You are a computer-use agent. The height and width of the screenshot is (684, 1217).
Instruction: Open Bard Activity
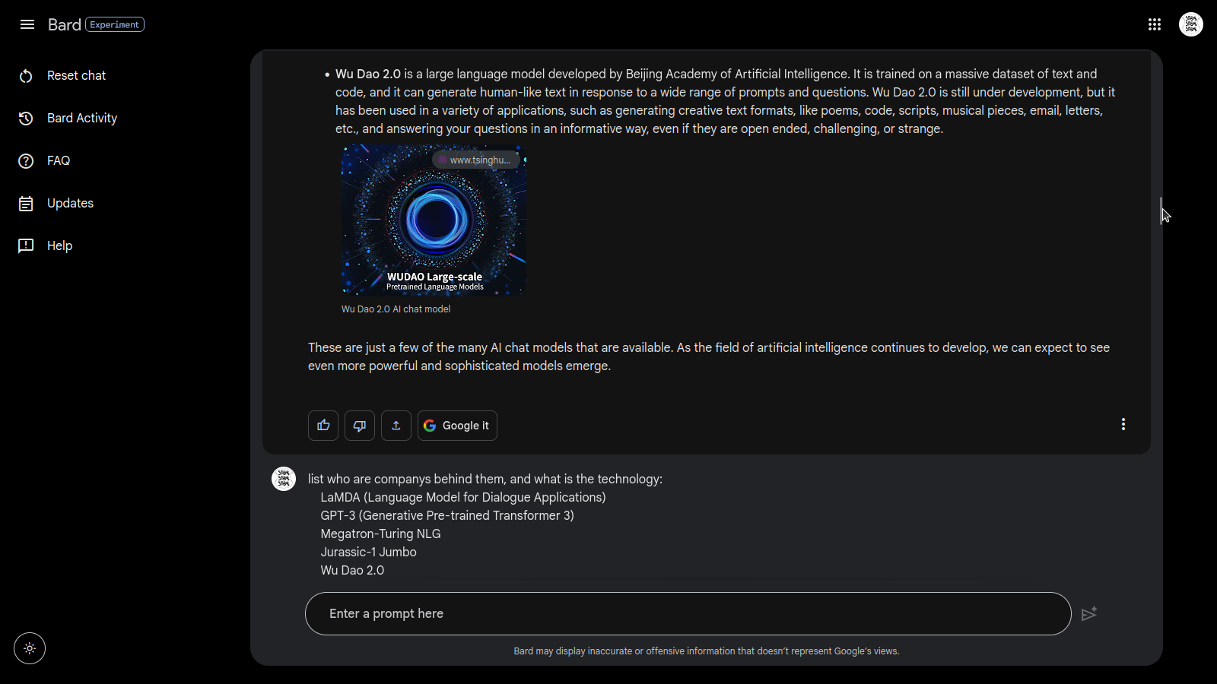coord(82,118)
